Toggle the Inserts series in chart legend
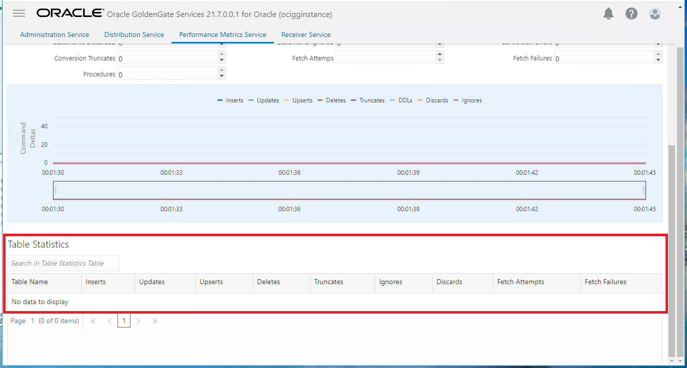The image size is (687, 368). [x=230, y=100]
